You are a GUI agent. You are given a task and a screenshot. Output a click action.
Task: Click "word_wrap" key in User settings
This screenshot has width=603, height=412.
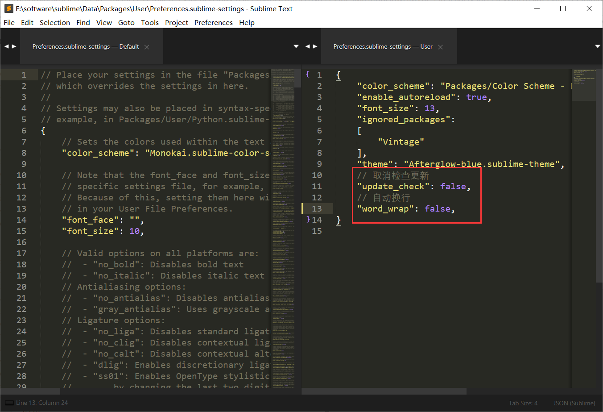(386, 208)
